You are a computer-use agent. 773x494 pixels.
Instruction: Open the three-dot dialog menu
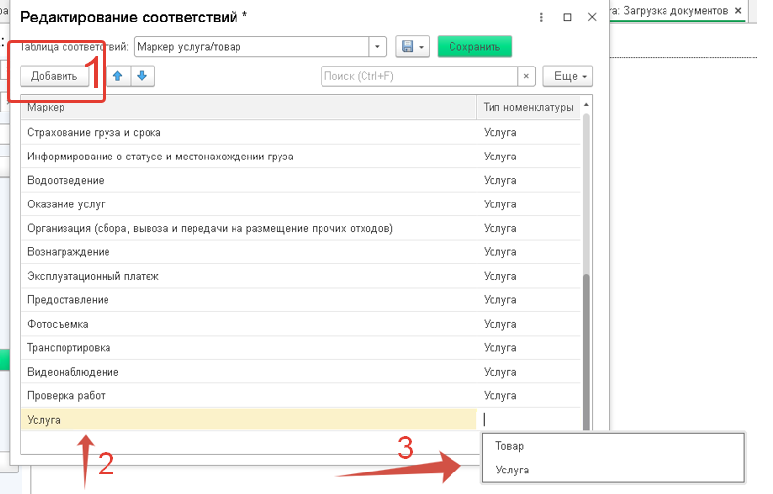[541, 17]
